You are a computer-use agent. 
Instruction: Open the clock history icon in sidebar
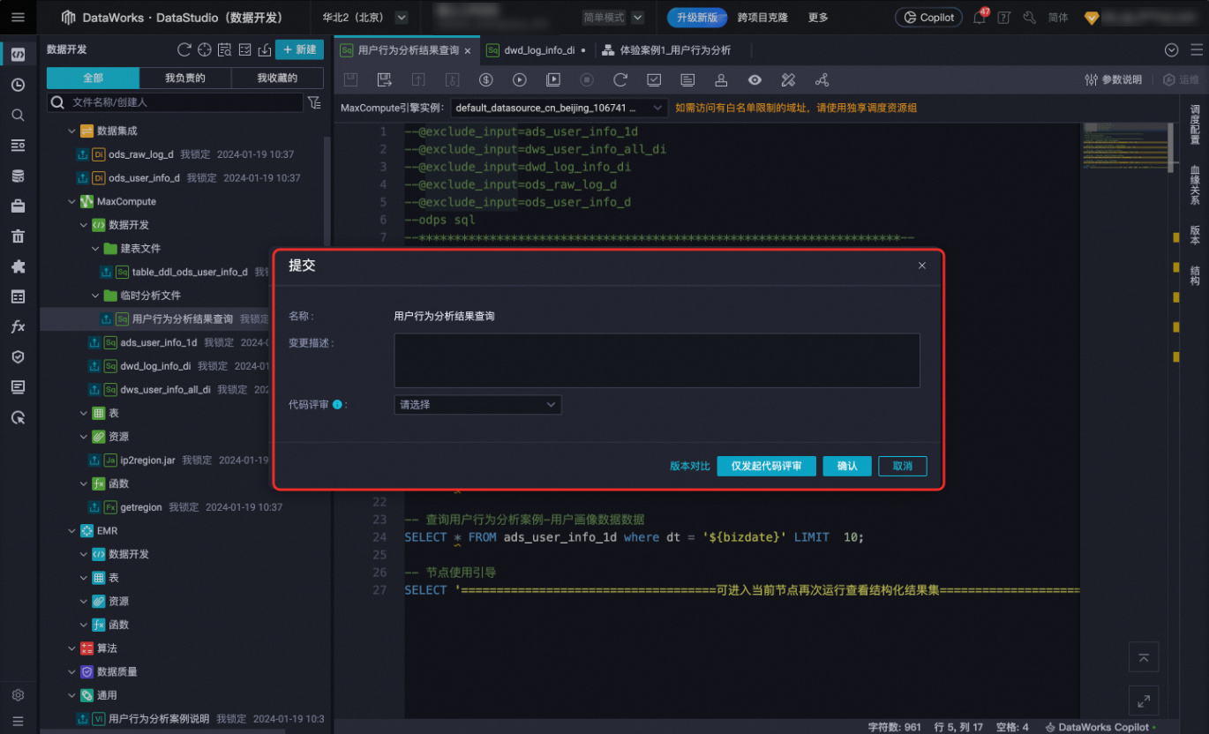(18, 85)
